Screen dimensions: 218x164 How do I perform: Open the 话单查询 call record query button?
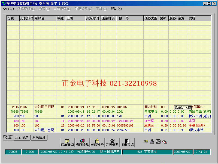click(x=67, y=142)
